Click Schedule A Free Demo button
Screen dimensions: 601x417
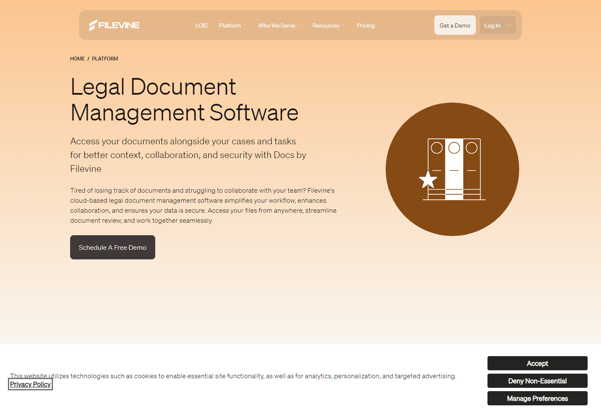pos(113,247)
